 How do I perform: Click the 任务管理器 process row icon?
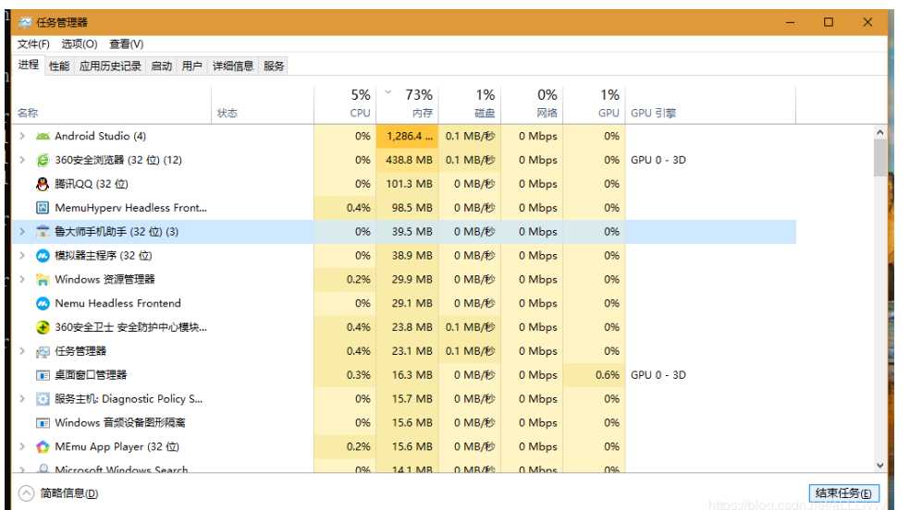43,351
